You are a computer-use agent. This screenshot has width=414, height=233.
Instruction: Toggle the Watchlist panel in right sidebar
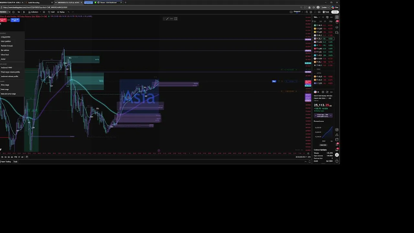click(x=337, y=17)
